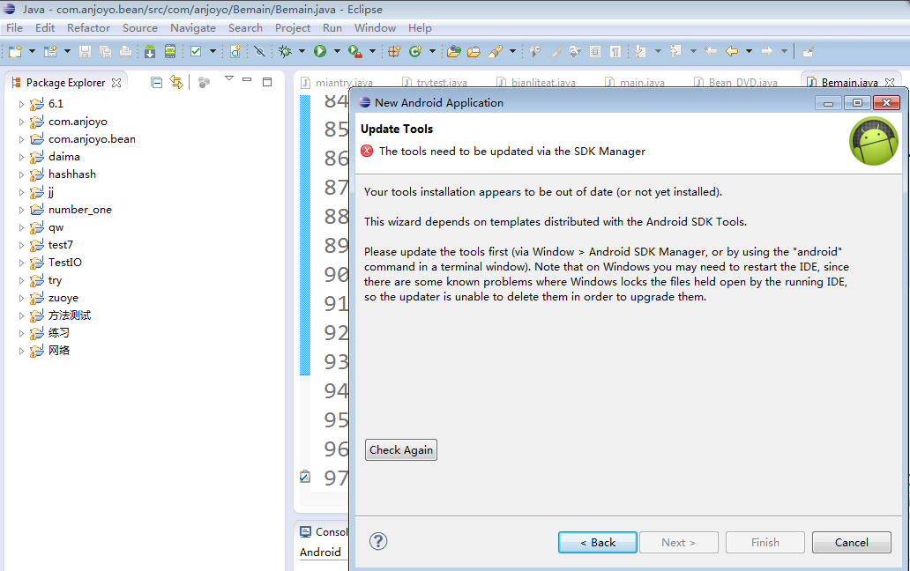This screenshot has width=910, height=571.
Task: Click New Android XML file icon
Action: (x=235, y=52)
